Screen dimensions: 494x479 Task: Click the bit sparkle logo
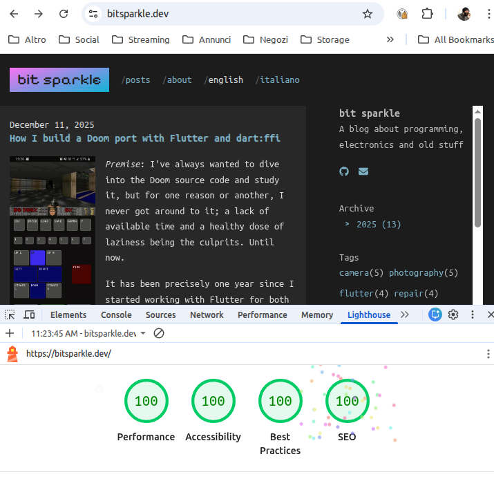[59, 79]
